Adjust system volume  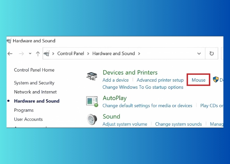click(x=125, y=124)
